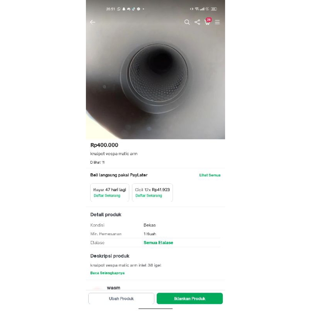The width and height of the screenshot is (311, 311).
Task: Open the hamburger menu icon
Action: pos(217,22)
